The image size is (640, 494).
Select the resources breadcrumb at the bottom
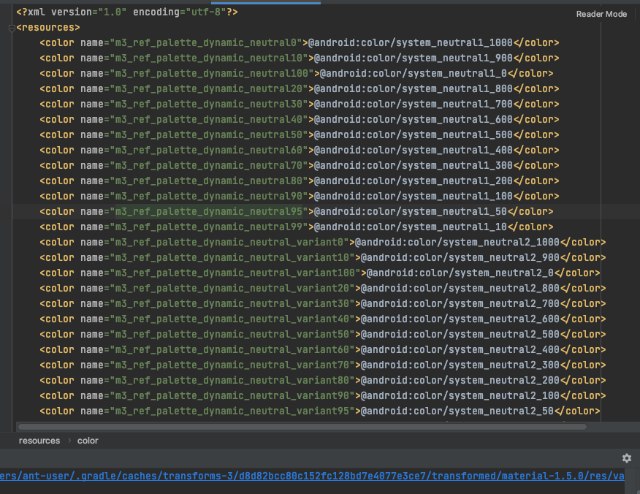39,441
